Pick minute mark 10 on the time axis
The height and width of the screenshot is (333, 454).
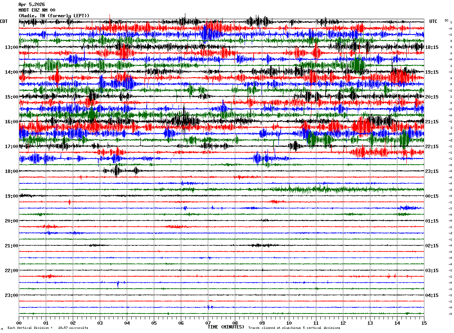(289, 323)
